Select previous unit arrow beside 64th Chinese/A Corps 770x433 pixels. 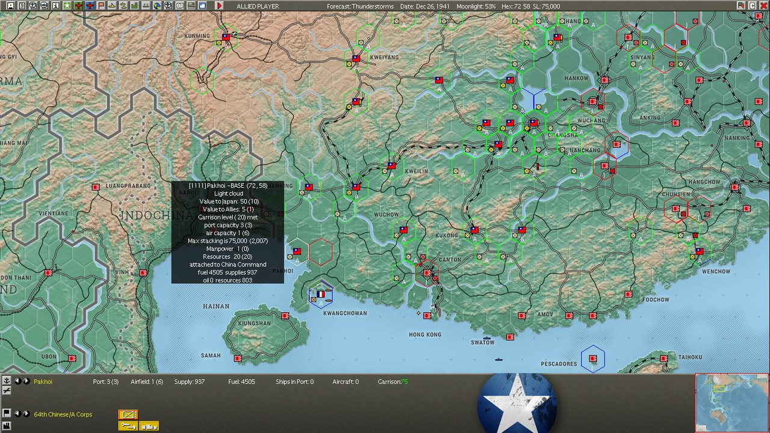point(17,414)
